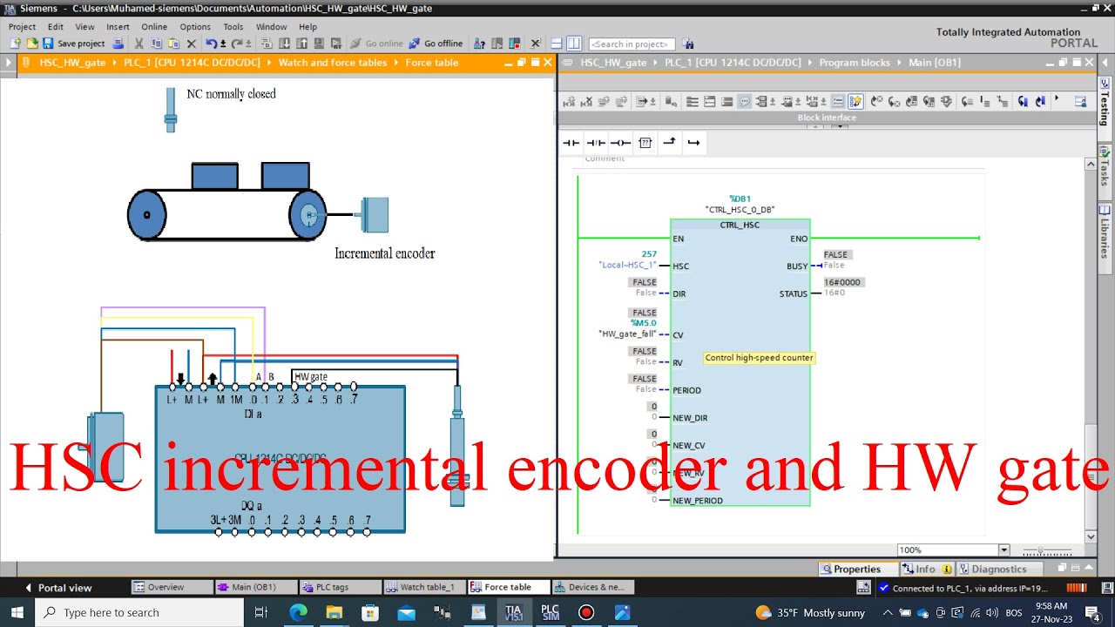
Task: Open the zoom percentage dropdown
Action: (x=1003, y=550)
